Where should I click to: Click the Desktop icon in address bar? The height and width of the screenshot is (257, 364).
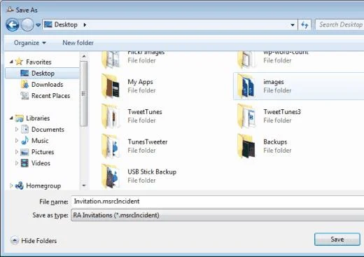[48, 25]
